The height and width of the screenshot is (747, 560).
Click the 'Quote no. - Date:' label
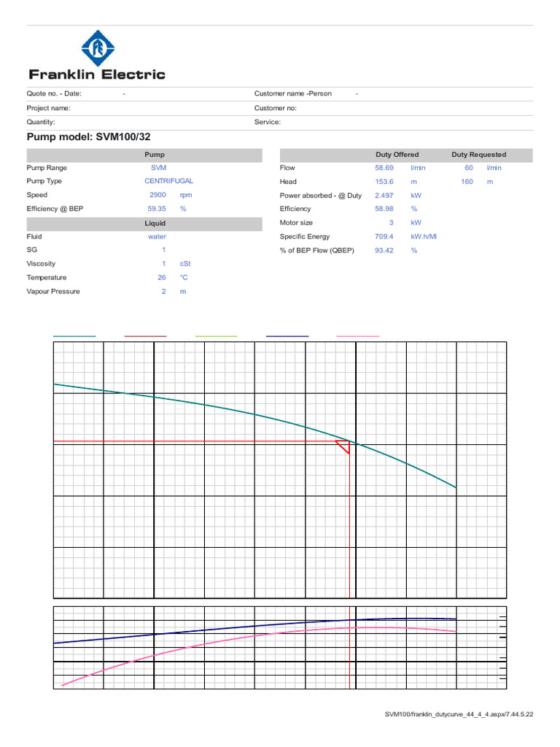(x=54, y=94)
